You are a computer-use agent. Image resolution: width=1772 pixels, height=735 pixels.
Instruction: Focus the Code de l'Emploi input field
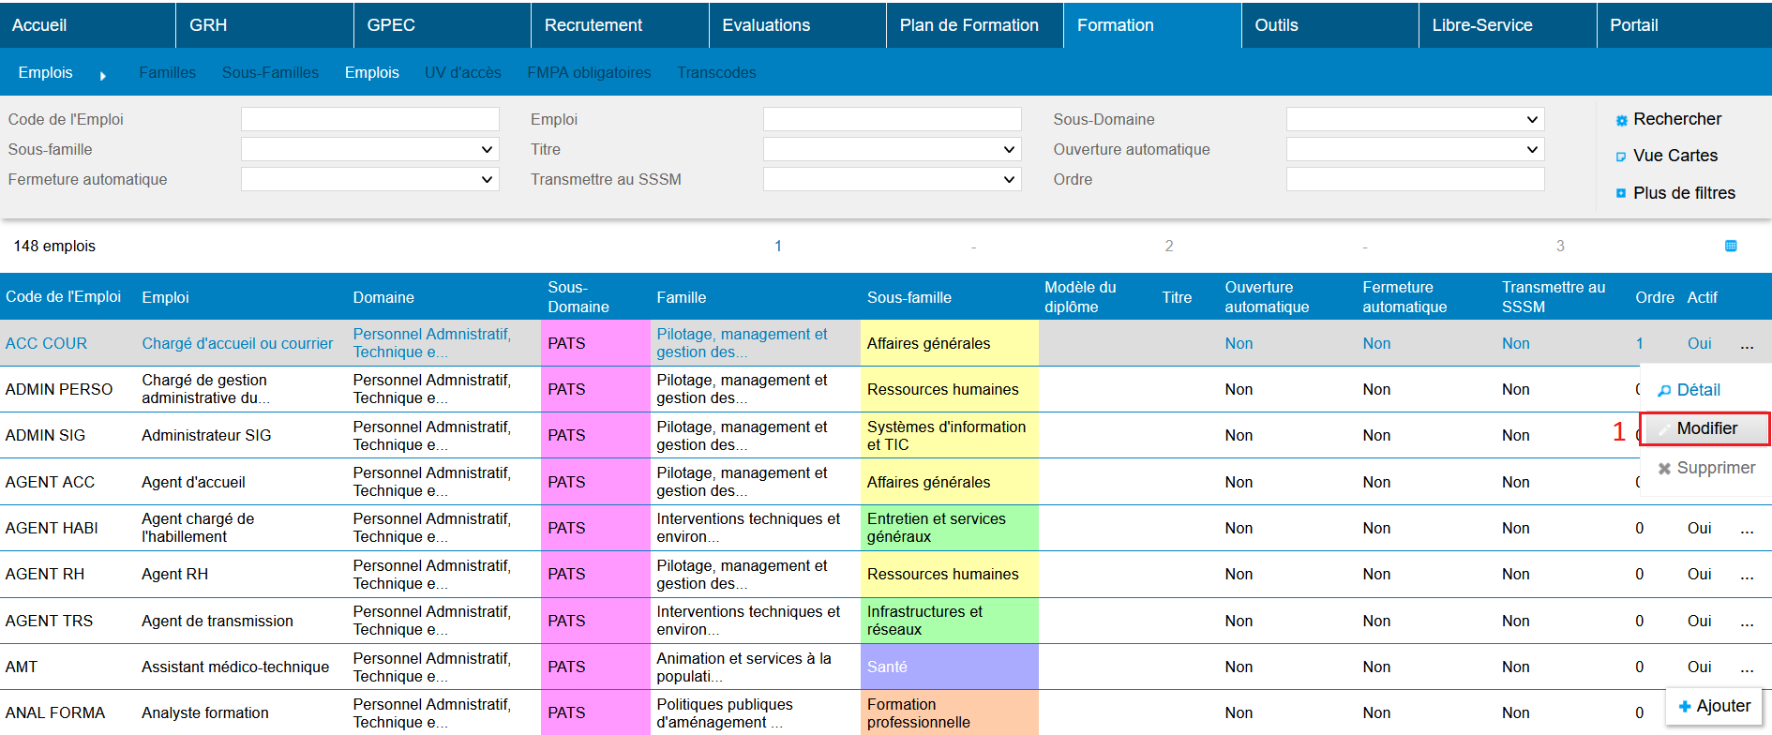(x=369, y=119)
